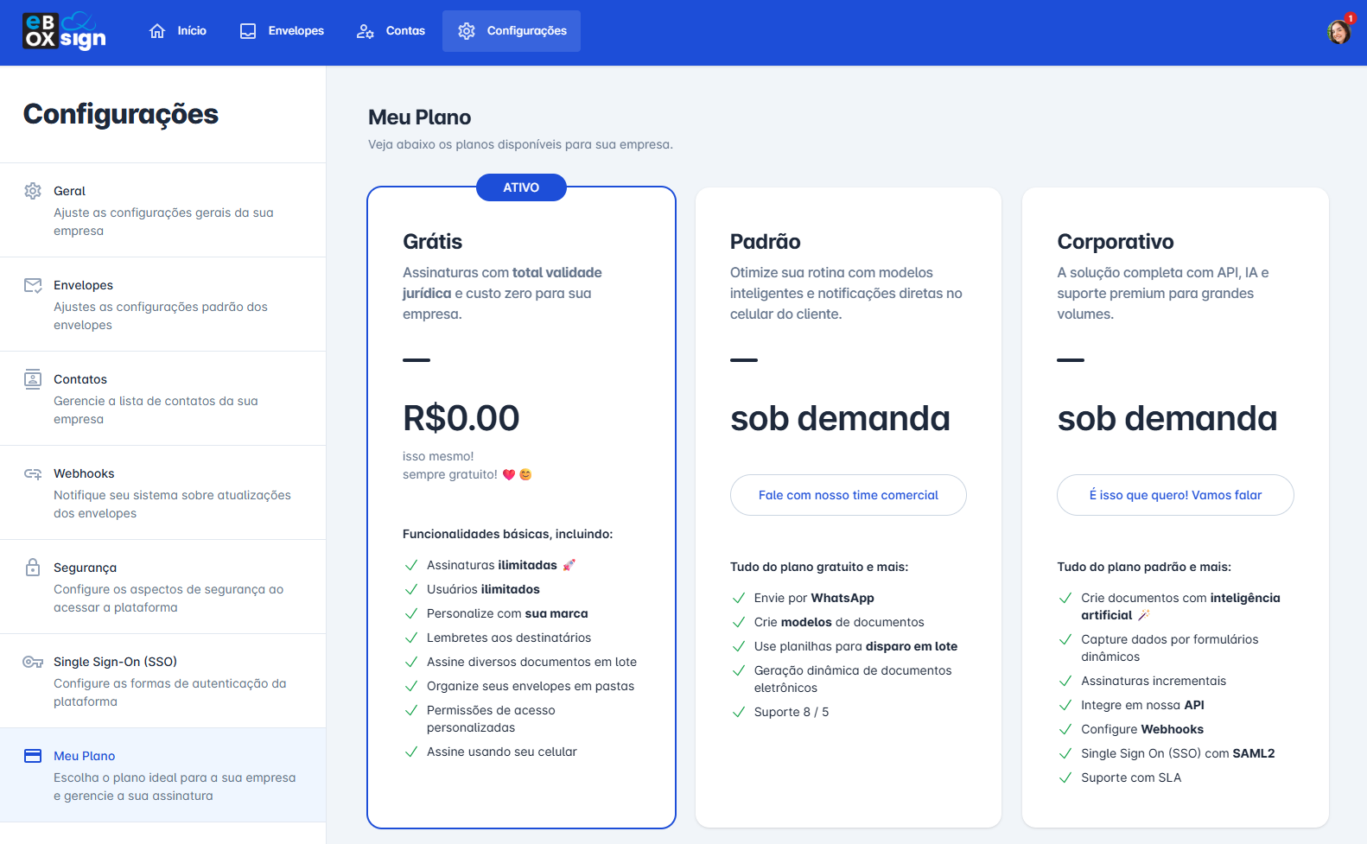This screenshot has width=1367, height=844.
Task: Open Envelopes settings section in sidebar
Action: point(162,304)
